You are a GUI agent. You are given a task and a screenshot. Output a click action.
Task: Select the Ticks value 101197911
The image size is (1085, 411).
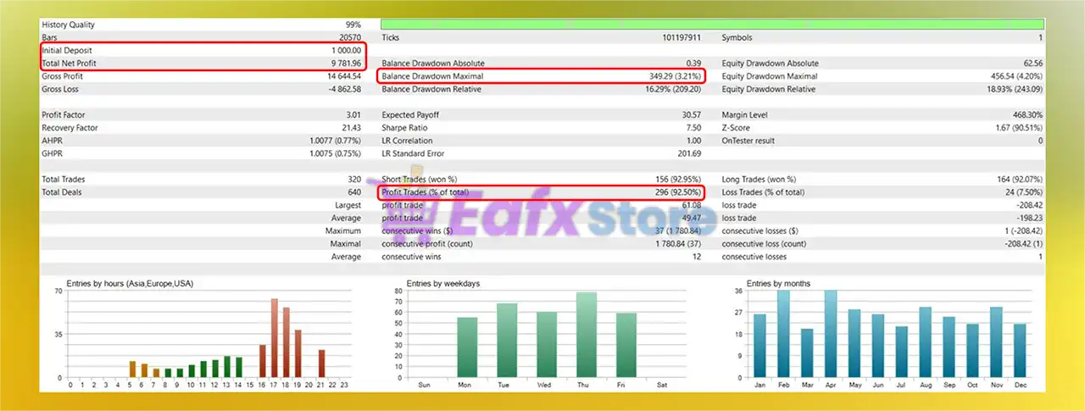[x=680, y=37]
